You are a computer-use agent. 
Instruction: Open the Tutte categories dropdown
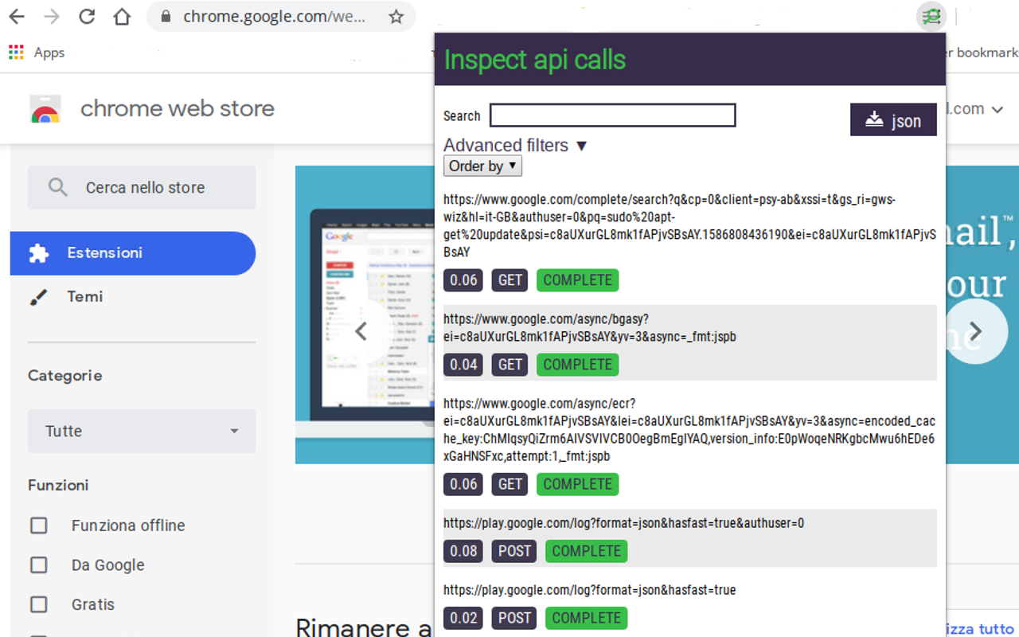tap(142, 431)
